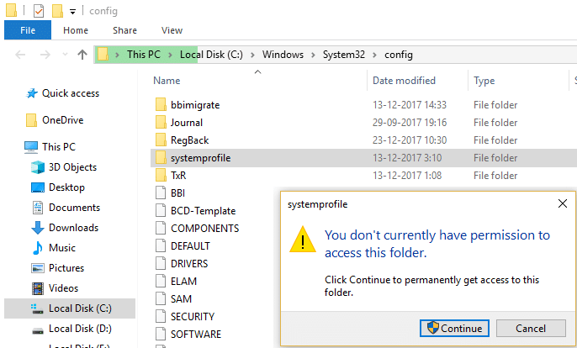Go up one folder level arrow
577x348 pixels.
click(82, 55)
